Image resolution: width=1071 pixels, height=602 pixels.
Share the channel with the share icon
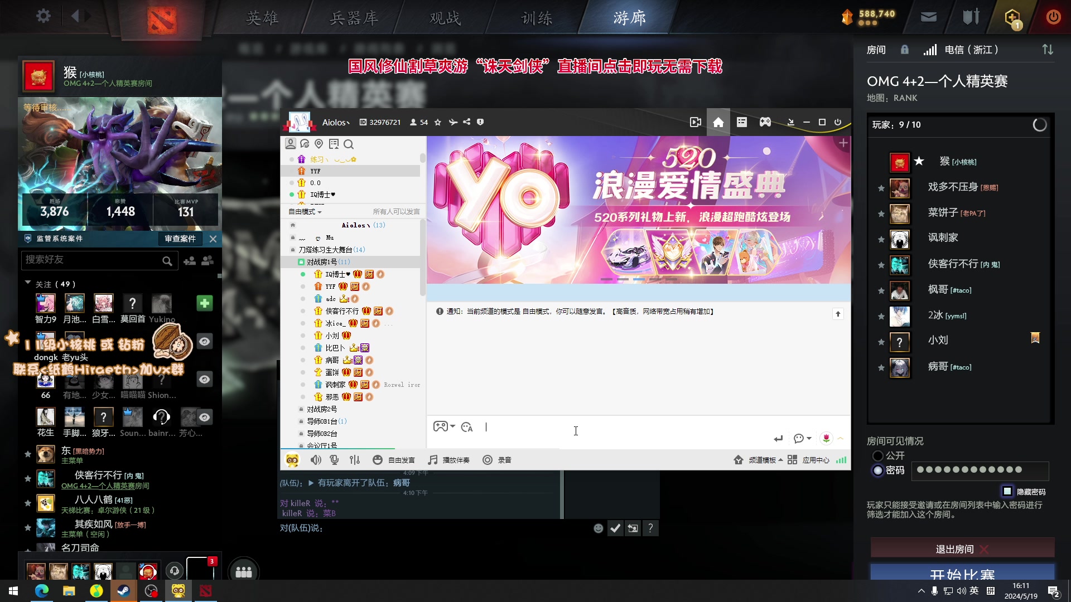466,122
